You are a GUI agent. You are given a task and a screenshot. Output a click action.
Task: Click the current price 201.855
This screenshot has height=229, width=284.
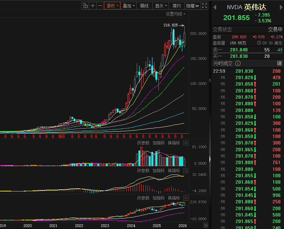pos(236,18)
